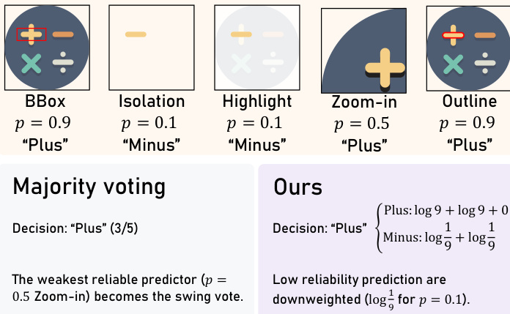The height and width of the screenshot is (314, 510).
Task: Click the orange minus icon in BBox image
Action: [x=63, y=34]
